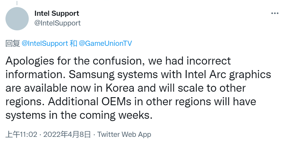This screenshot has height=143, width=287.
Task: Click 'Samsung' in the tweet text
Action: pyautogui.click(x=91, y=75)
